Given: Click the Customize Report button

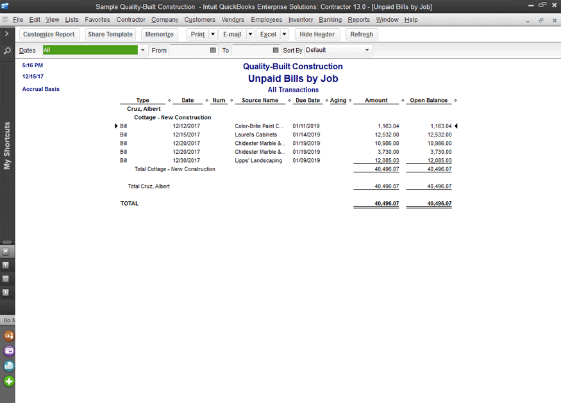Looking at the screenshot, I should [49, 34].
